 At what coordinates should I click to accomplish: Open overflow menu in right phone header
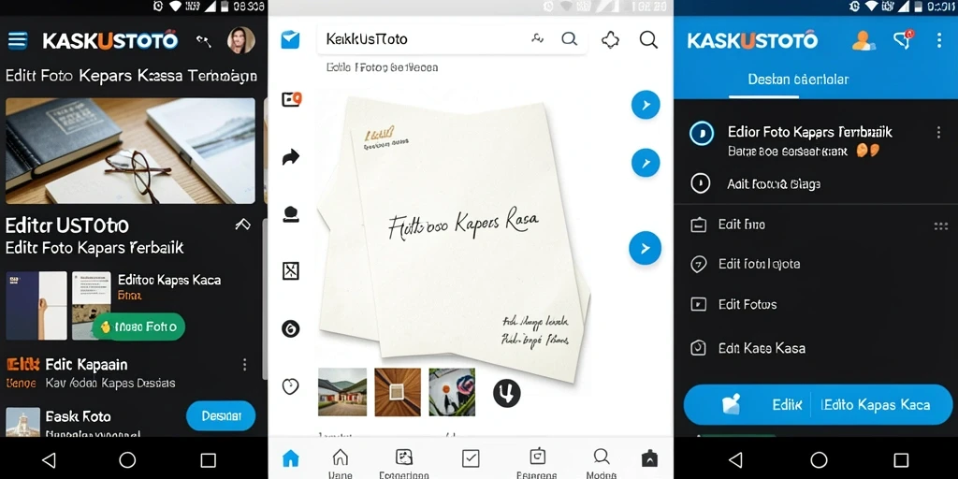[x=939, y=40]
